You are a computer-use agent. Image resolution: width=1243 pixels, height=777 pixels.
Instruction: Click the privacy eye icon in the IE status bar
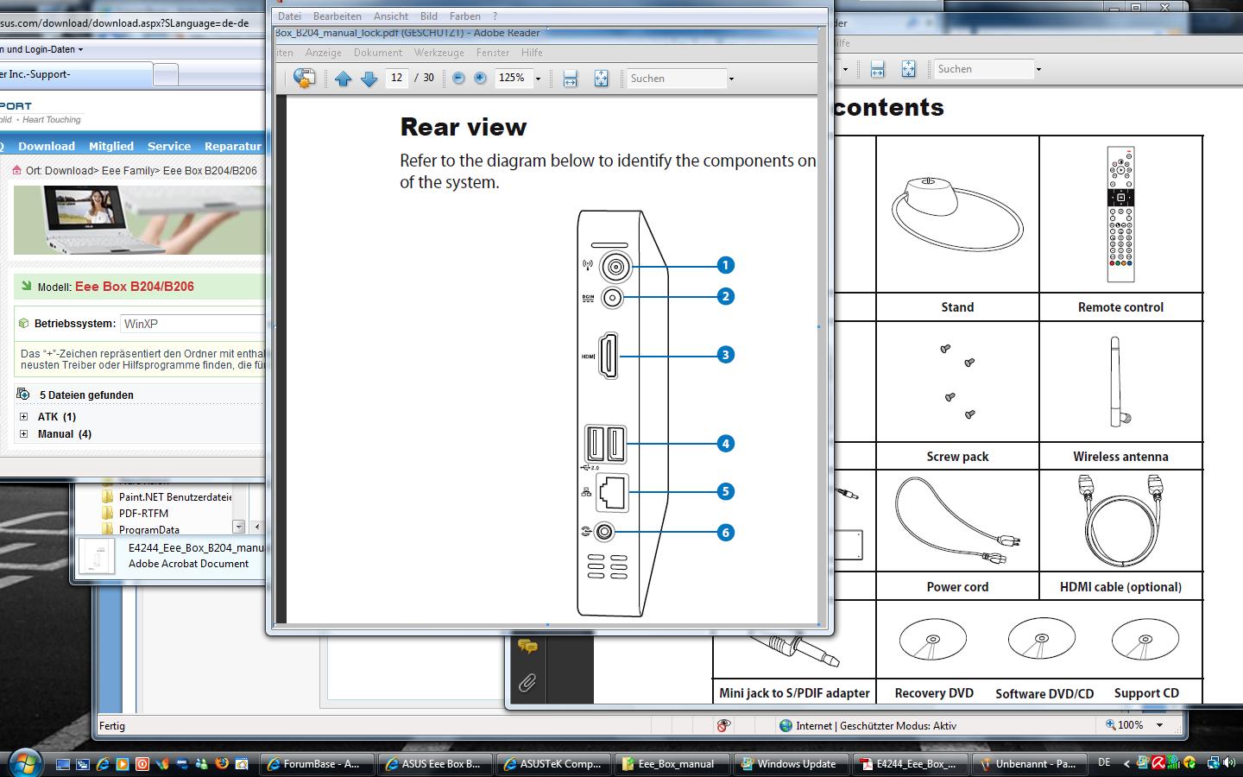(723, 725)
